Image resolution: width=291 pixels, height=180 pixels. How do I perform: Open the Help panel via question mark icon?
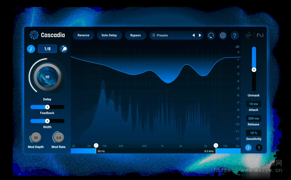234,35
